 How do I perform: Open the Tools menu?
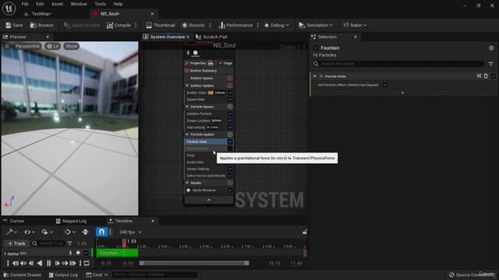(101, 4)
